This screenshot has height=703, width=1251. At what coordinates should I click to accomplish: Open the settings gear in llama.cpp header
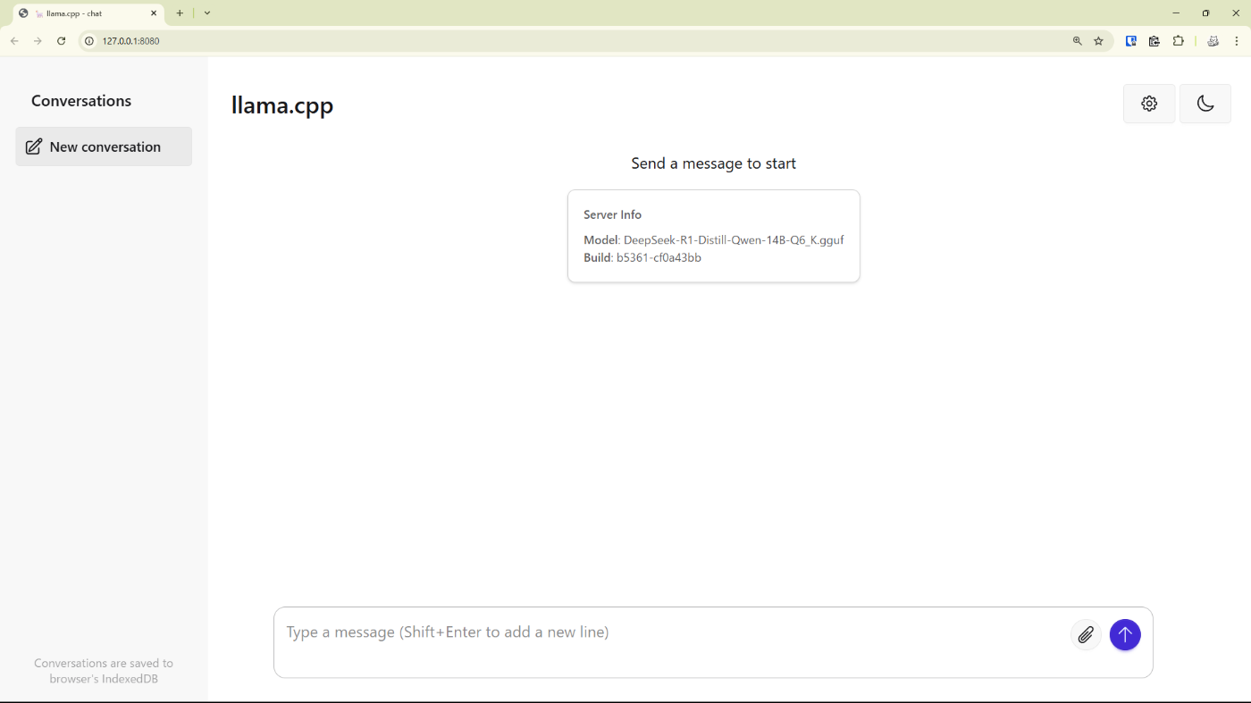[1149, 104]
